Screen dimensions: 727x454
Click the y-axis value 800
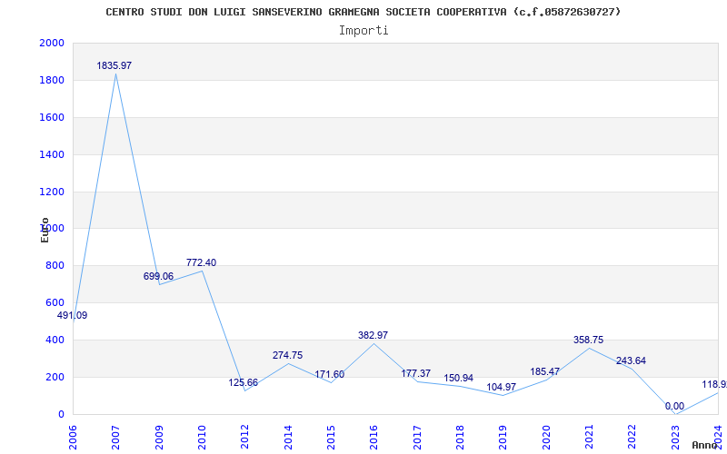55,265
